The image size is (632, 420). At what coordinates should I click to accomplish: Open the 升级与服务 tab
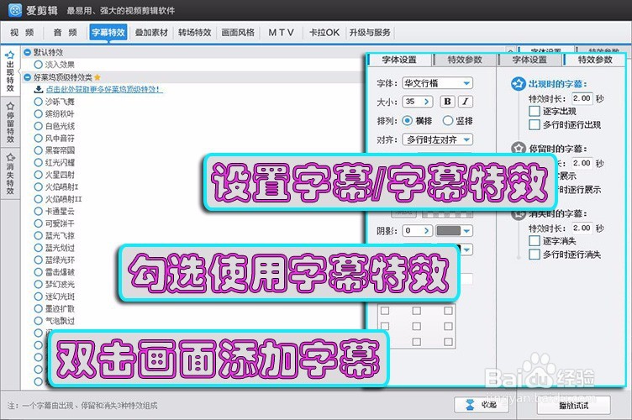(x=370, y=33)
